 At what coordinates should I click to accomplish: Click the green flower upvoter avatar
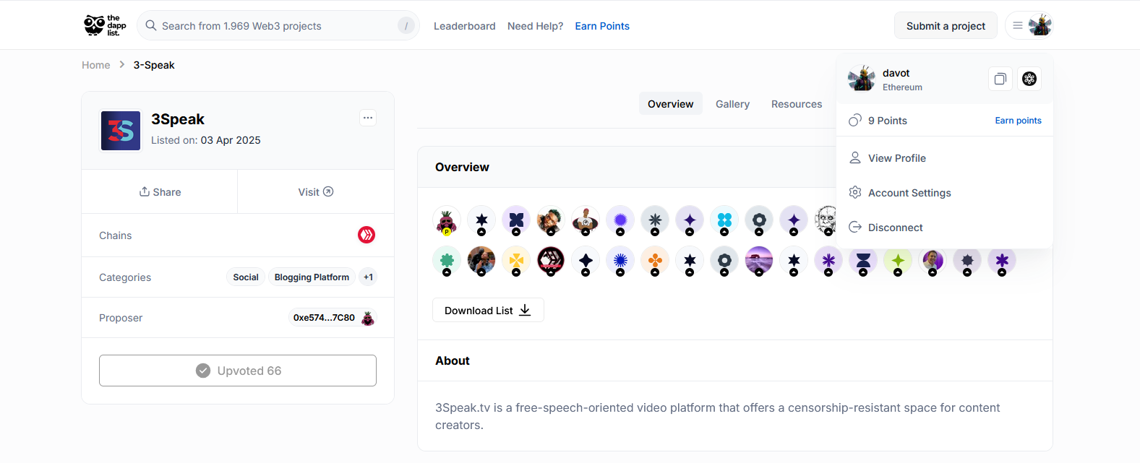pyautogui.click(x=447, y=261)
